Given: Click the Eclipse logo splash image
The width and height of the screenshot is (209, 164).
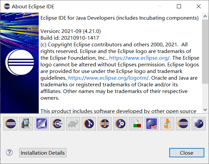Looking at the screenshot, I should [x=19, y=63].
